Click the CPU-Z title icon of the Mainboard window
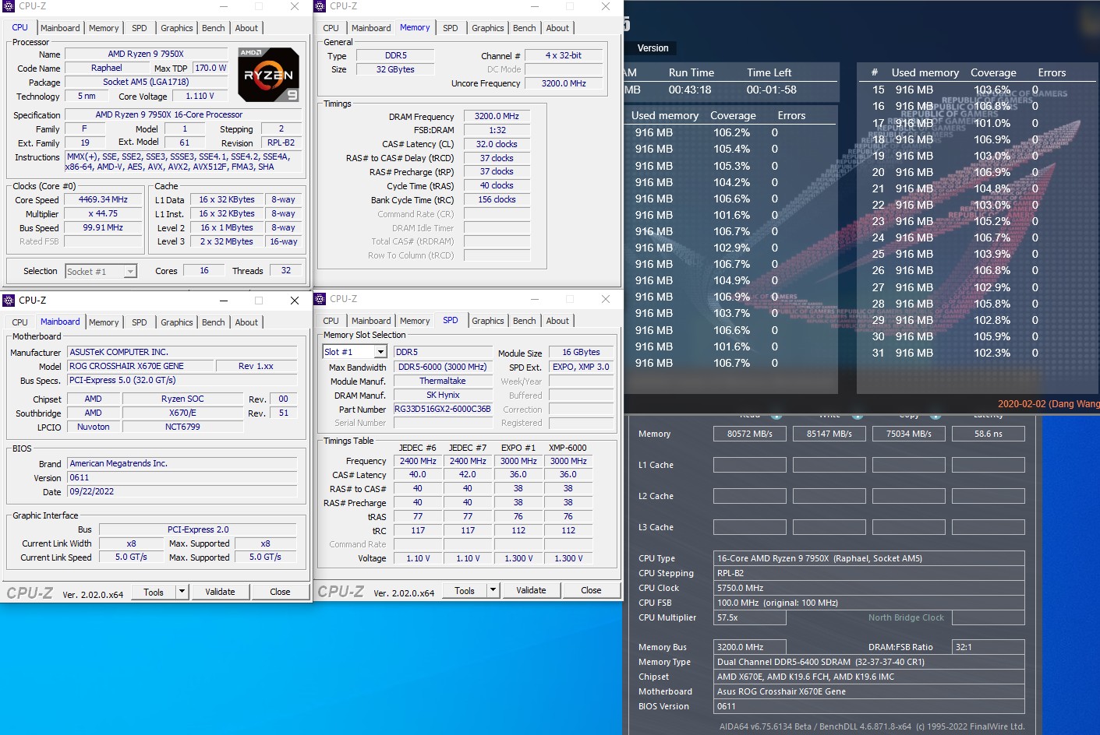Viewport: 1100px width, 735px height. 9,301
